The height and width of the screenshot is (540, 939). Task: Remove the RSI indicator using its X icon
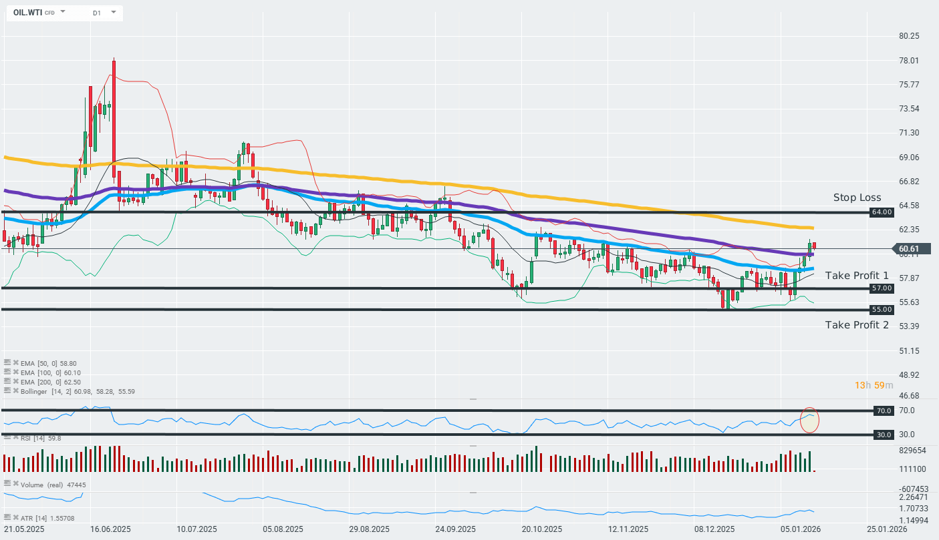15,438
